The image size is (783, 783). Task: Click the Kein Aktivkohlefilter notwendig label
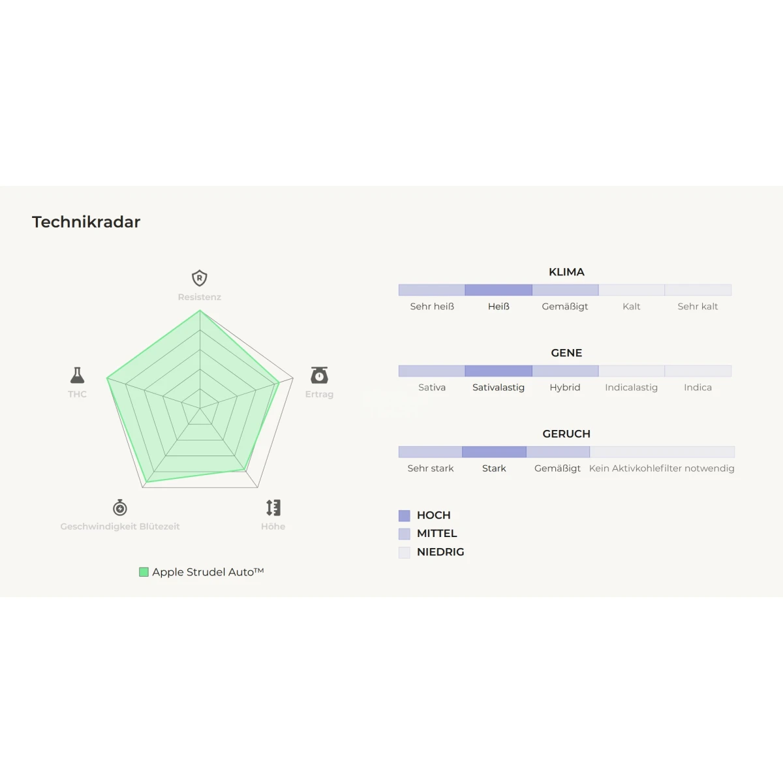tap(662, 468)
